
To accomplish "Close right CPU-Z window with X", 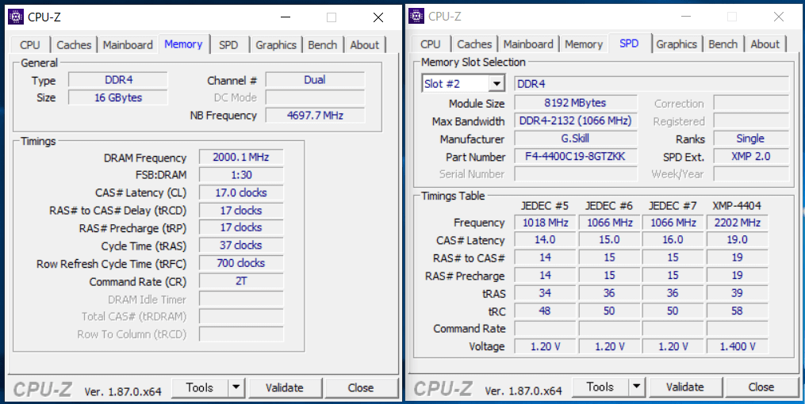I will point(779,17).
